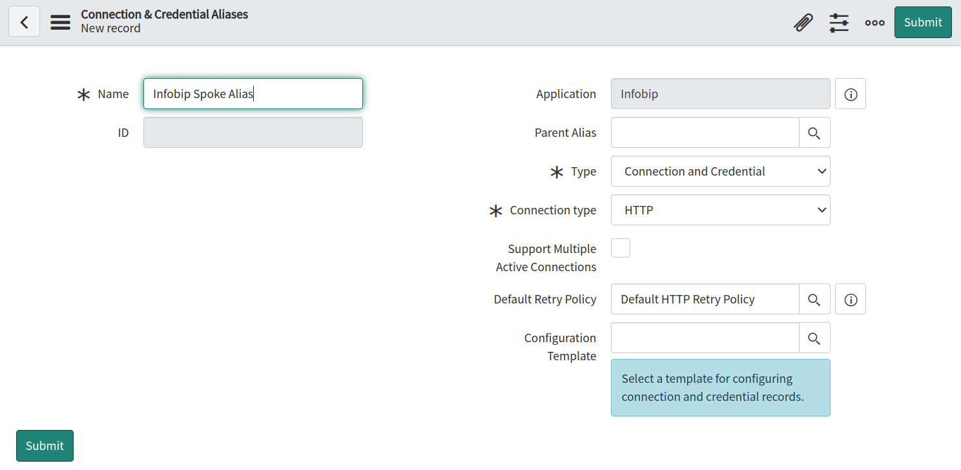The height and width of the screenshot is (470, 961).
Task: Open the personalize form settings icon
Action: coord(839,23)
